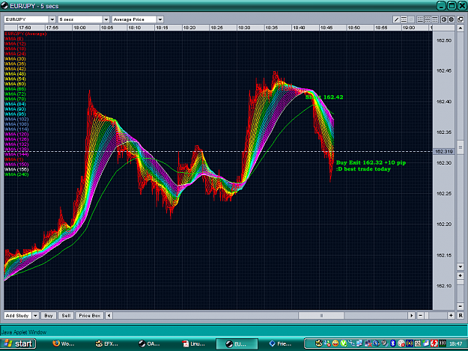Open the Average Price type dropdown arrow

click(x=160, y=19)
